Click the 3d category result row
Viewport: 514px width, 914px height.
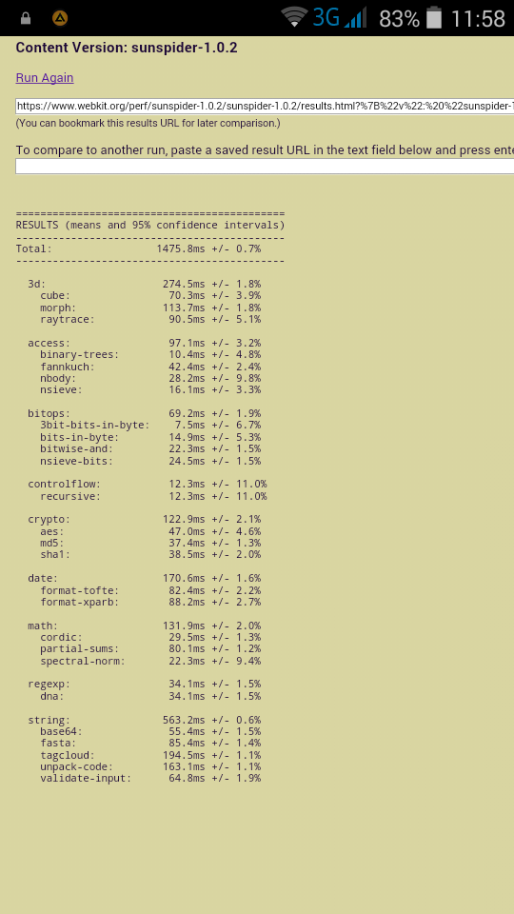click(145, 284)
